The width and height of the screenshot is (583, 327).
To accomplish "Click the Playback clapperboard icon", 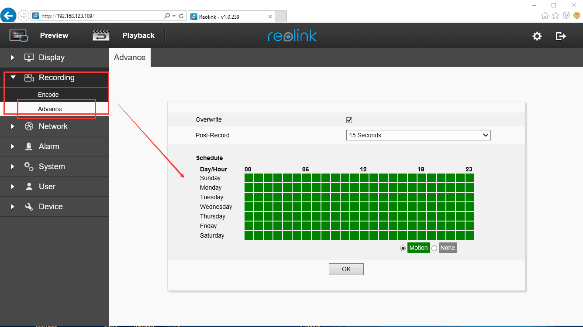I will (x=101, y=35).
